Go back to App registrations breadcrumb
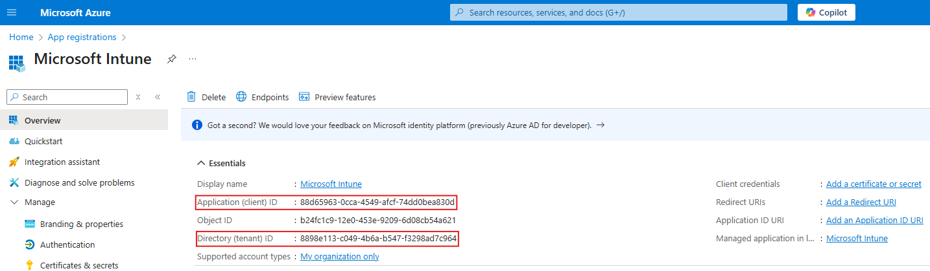This screenshot has width=930, height=271. click(82, 37)
